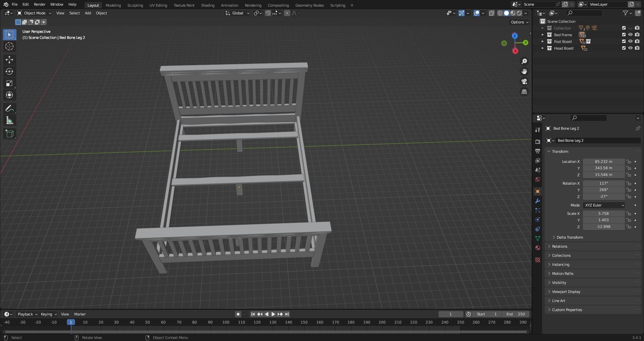Open the Object Data mesh properties tab
Screen dimensions: 644x341
538,238
